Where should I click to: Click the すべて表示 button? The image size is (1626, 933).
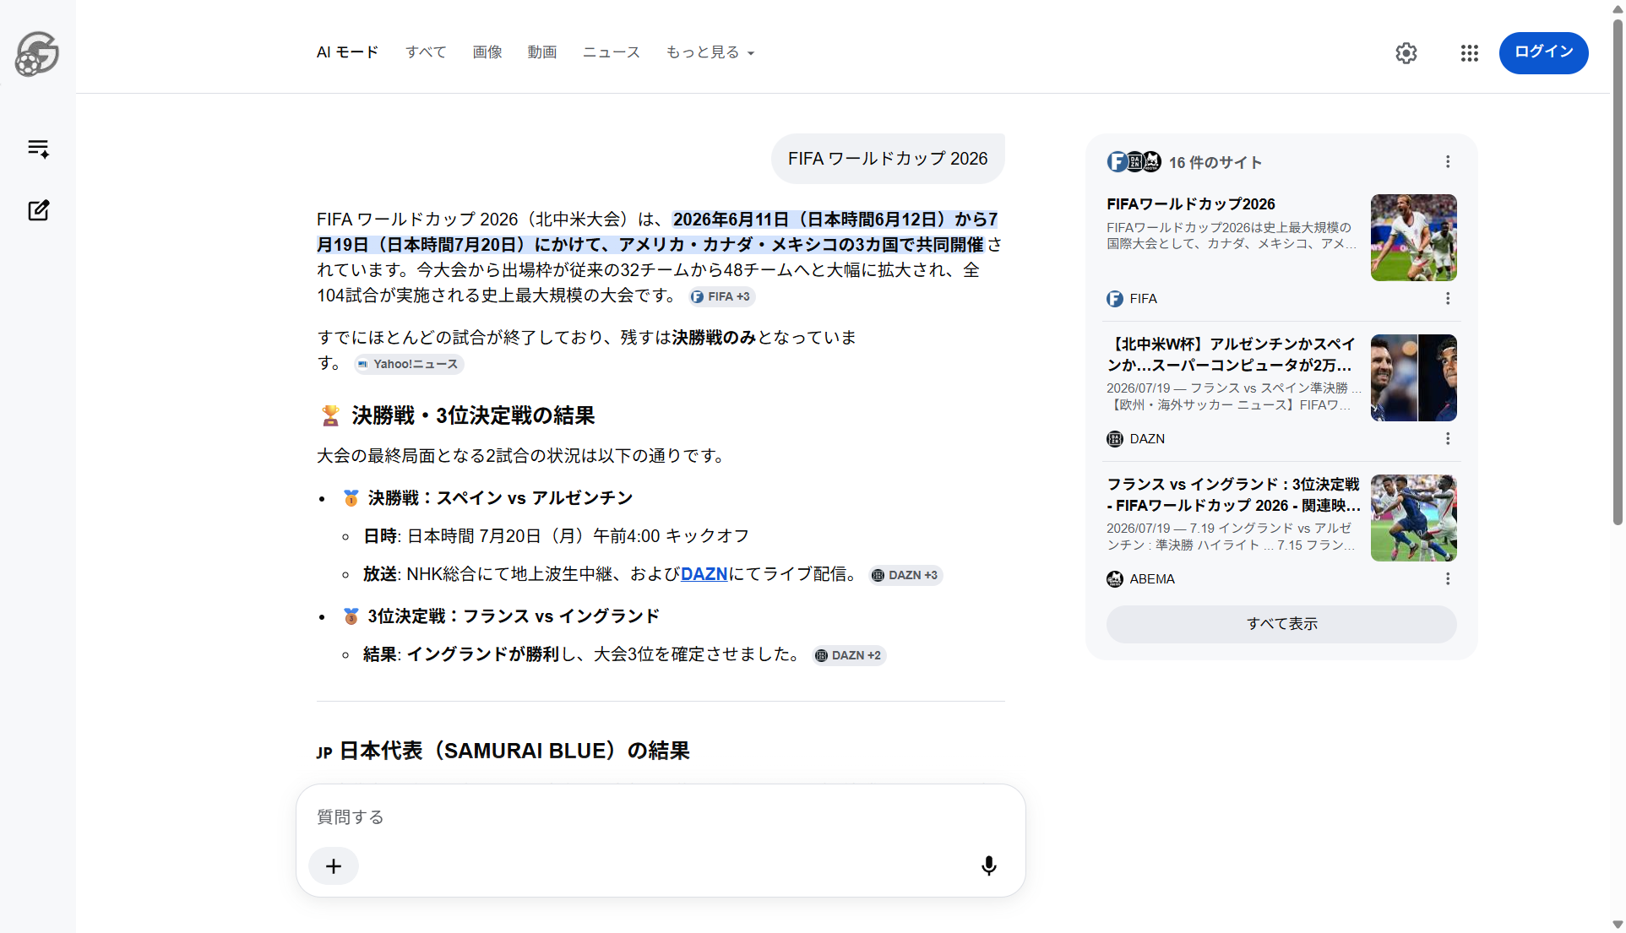1281,624
